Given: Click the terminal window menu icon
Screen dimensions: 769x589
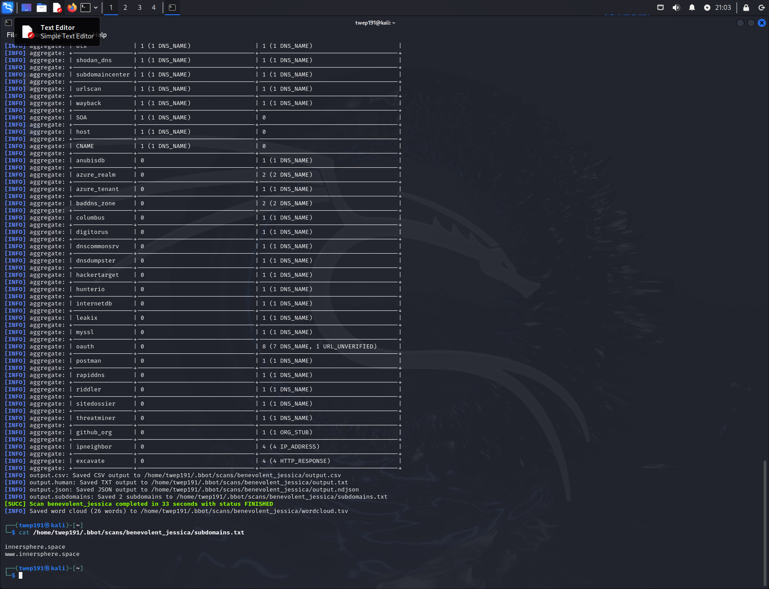Looking at the screenshot, I should [8, 23].
